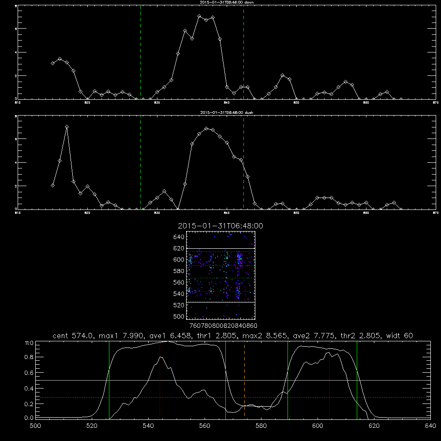The width and height of the screenshot is (441, 441).
Task: Click y-axis label '0.6' of bottom profile plot
Action: 29,373
